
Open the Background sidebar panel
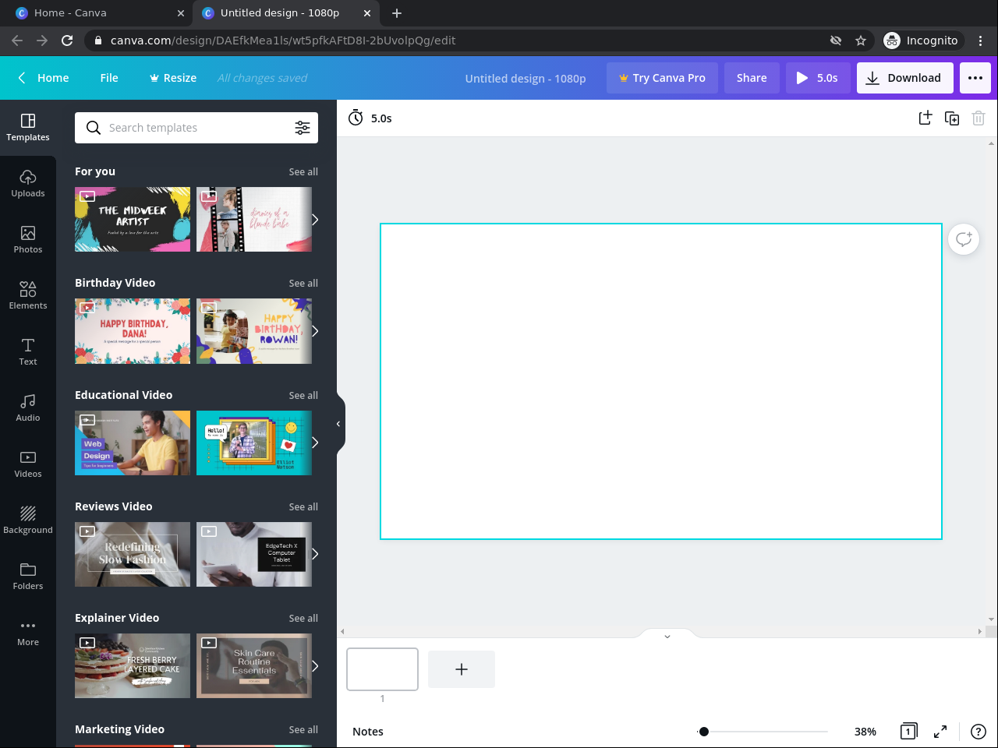28,520
